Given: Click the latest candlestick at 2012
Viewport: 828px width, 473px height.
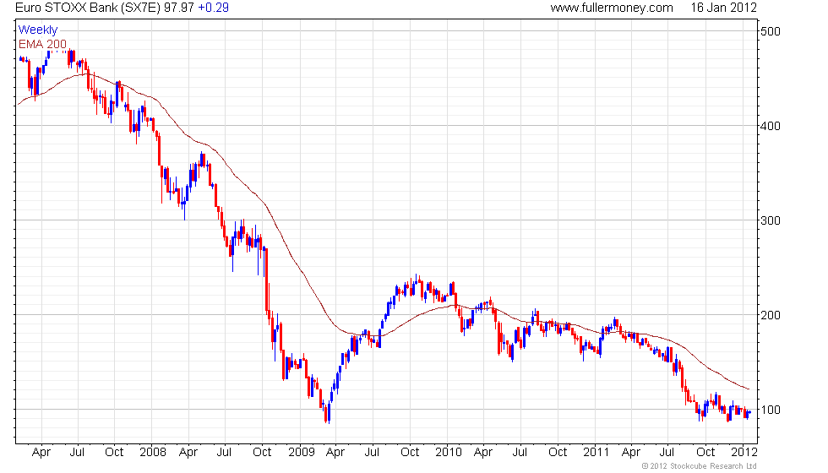Looking at the screenshot, I should [x=750, y=412].
